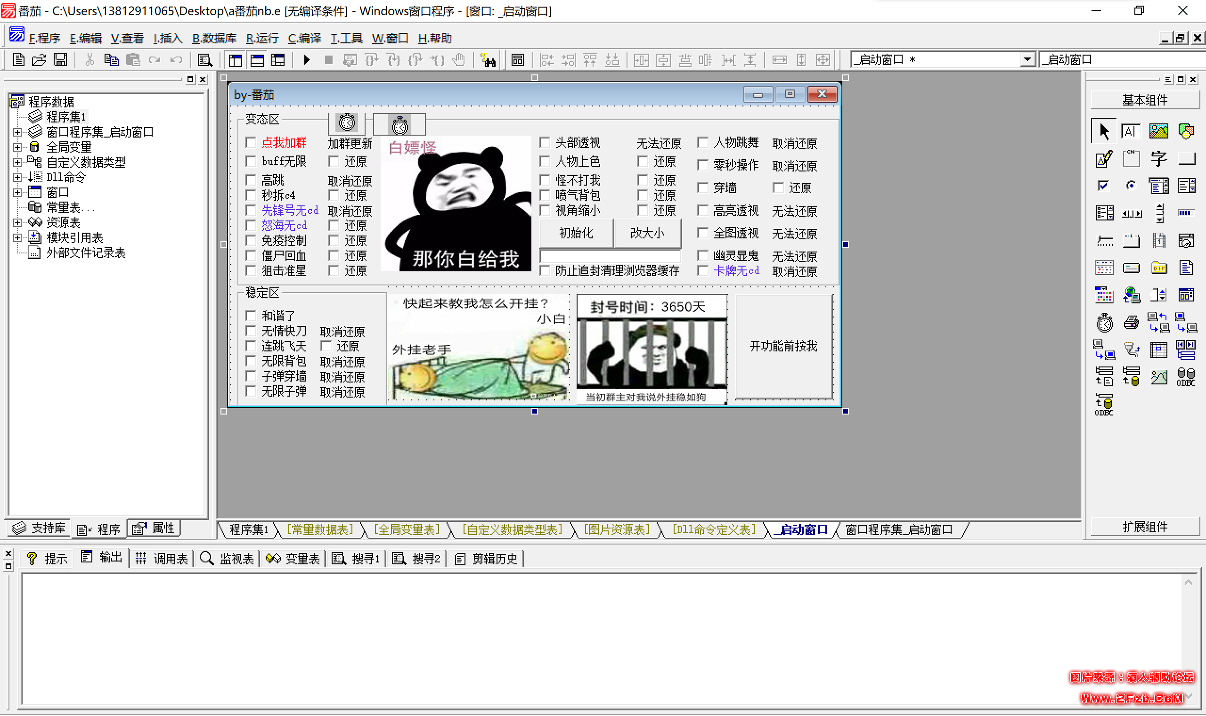The image size is (1206, 716).
Task: Open the 'C.编译' menu
Action: [x=304, y=38]
